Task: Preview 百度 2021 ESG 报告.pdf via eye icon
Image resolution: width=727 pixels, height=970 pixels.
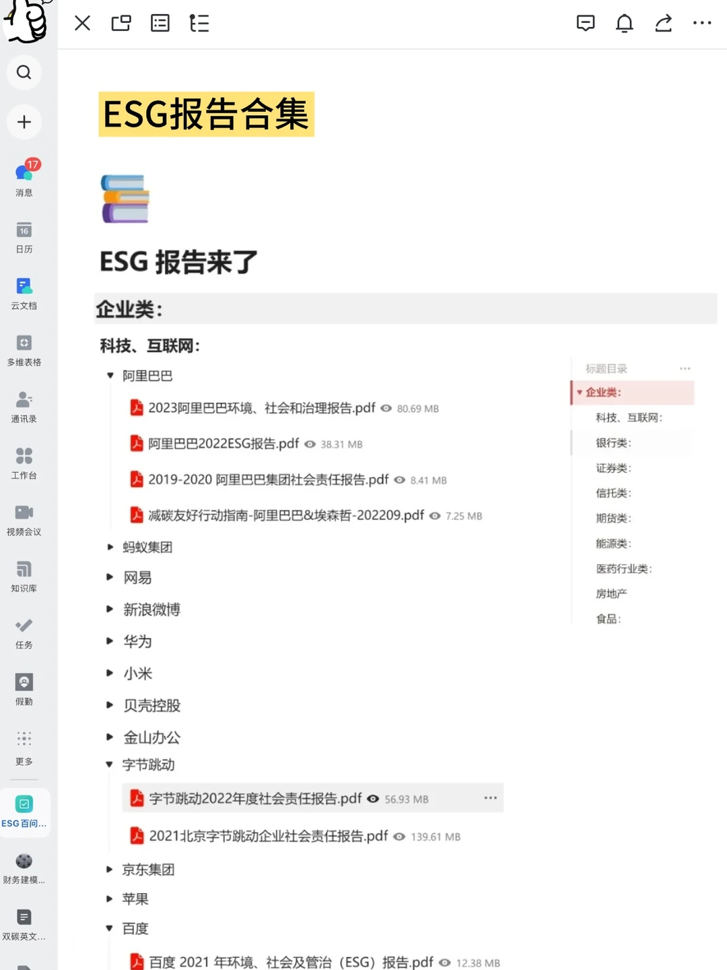Action: pyautogui.click(x=445, y=963)
